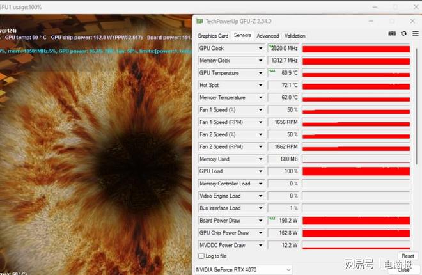Screen dimensions: 422x275
Task: Open the Fan 2 Speed (%) dropdown
Action: 260,134
